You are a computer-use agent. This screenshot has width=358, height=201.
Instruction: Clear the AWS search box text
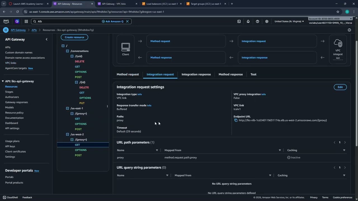pos(127,21)
